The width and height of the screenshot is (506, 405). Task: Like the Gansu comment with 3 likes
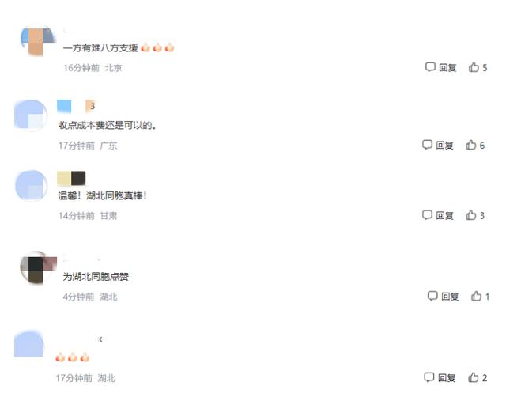(471, 215)
